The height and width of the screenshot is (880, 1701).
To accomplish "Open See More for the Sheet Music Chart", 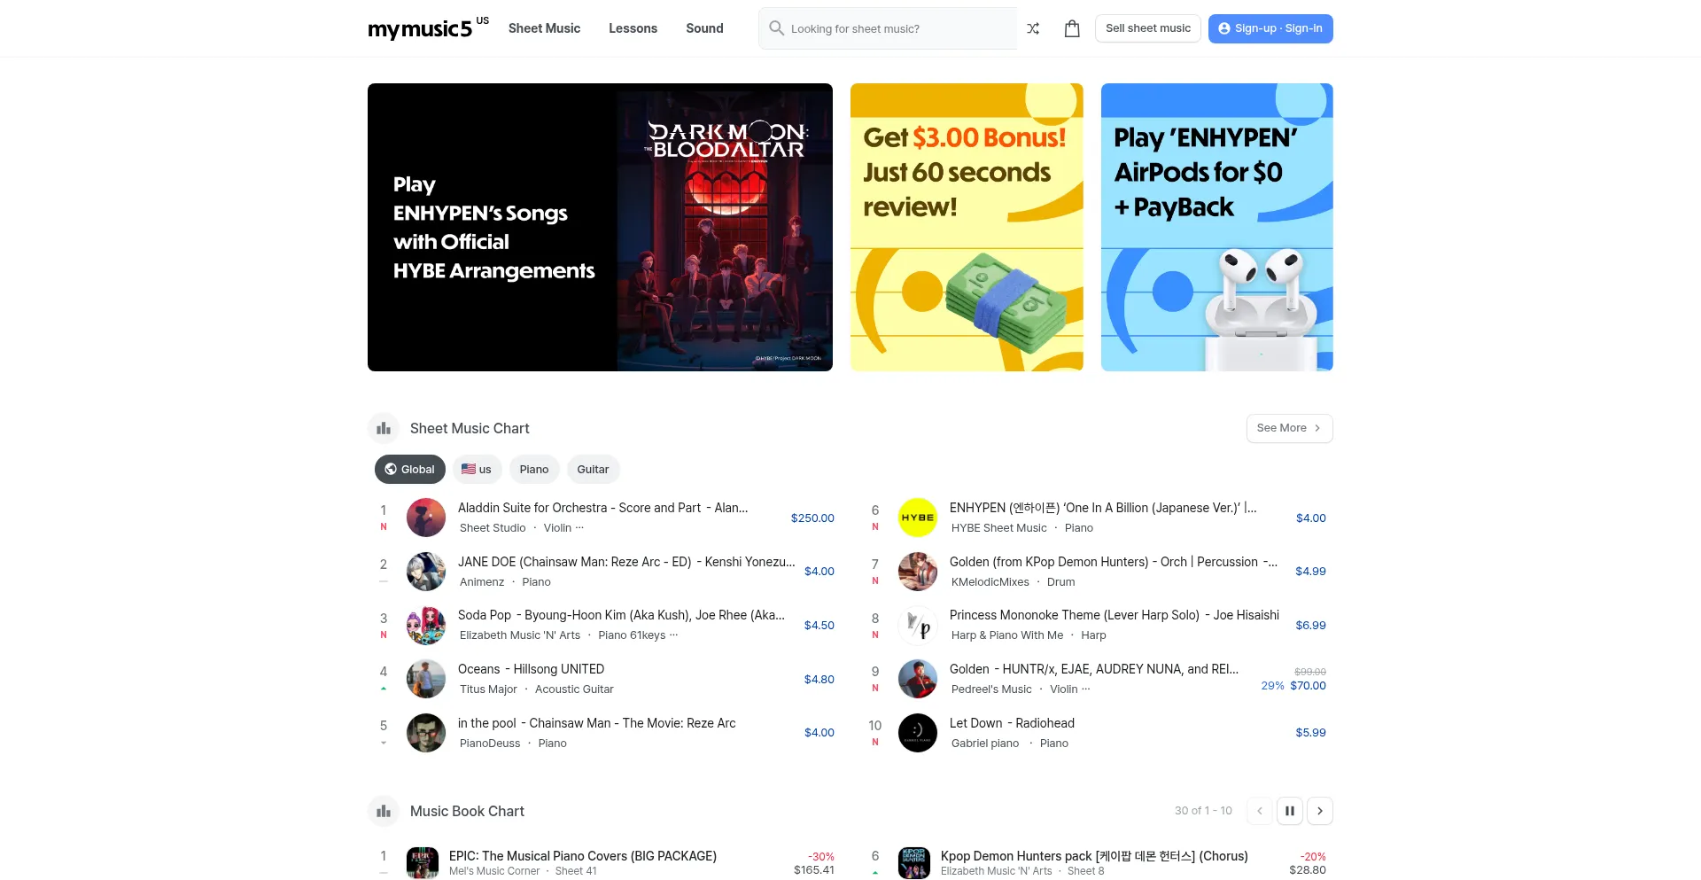I will [x=1288, y=428].
